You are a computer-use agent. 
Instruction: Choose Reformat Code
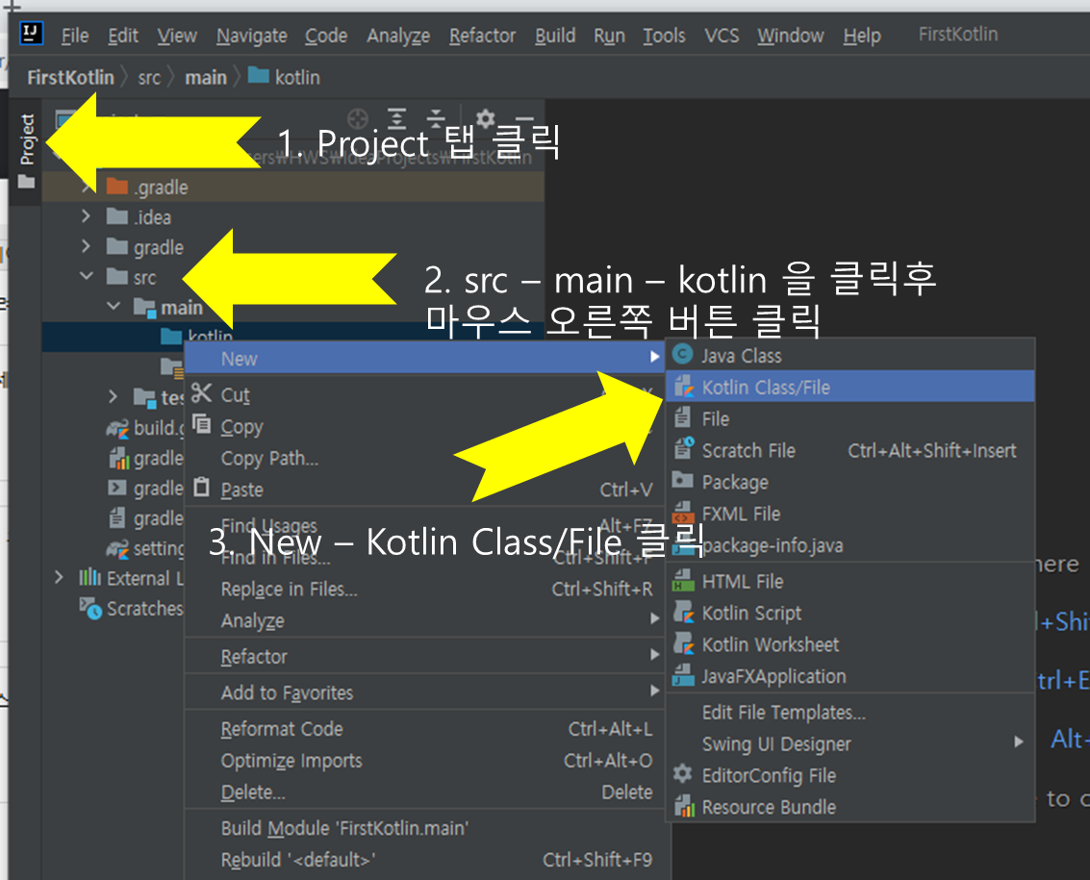[424, 728]
